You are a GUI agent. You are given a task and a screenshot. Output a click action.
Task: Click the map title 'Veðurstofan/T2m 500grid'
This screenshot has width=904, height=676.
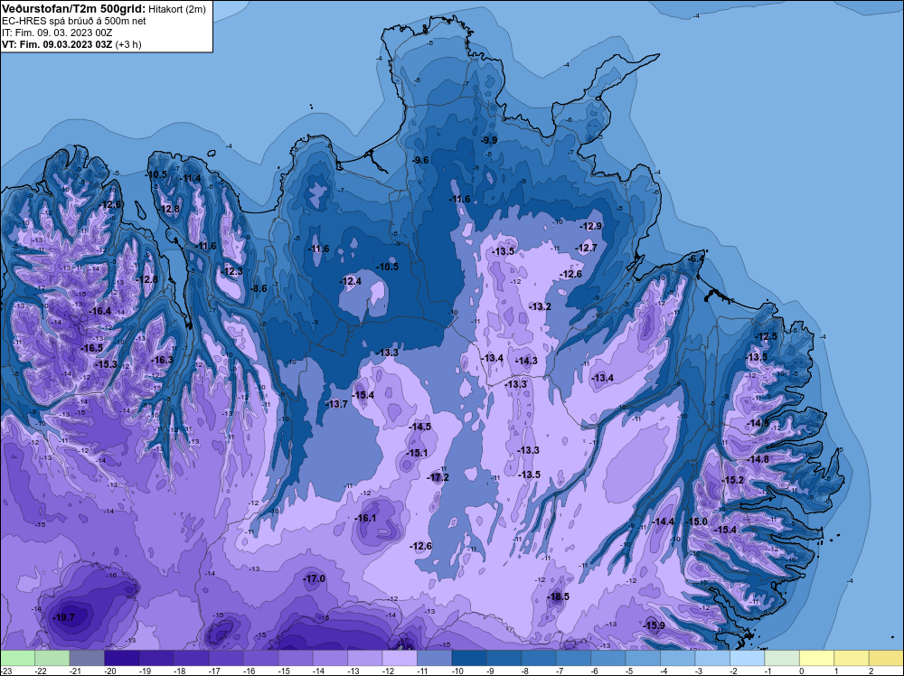[74, 9]
